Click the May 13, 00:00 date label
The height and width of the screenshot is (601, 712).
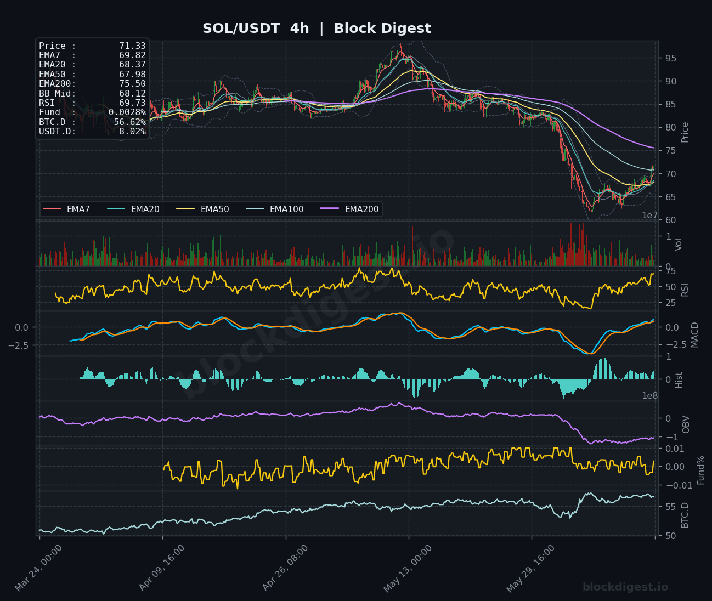pos(408,568)
